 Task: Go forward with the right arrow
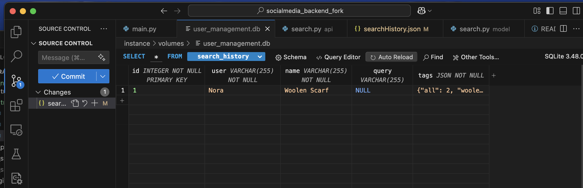click(x=177, y=11)
